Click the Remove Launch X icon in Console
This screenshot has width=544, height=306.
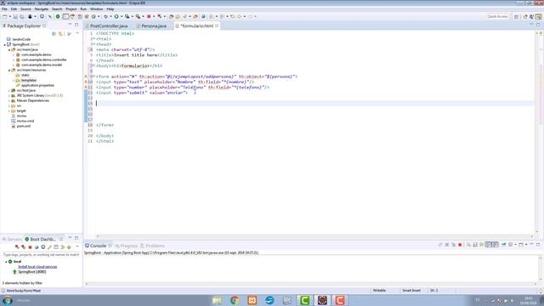coord(447,245)
